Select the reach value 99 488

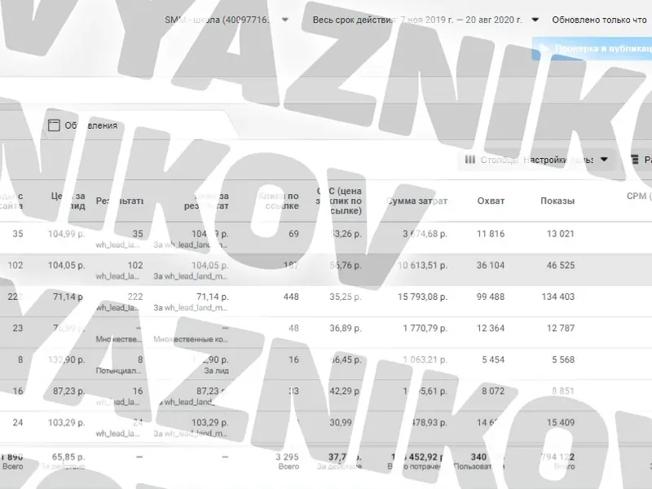(x=491, y=297)
